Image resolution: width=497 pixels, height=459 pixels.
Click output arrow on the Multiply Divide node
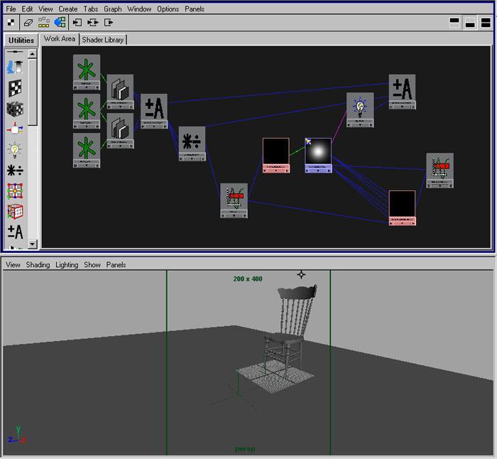click(x=203, y=158)
